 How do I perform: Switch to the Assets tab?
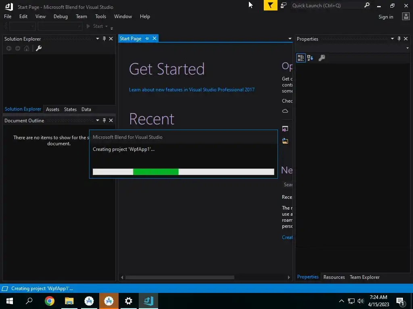[53, 109]
